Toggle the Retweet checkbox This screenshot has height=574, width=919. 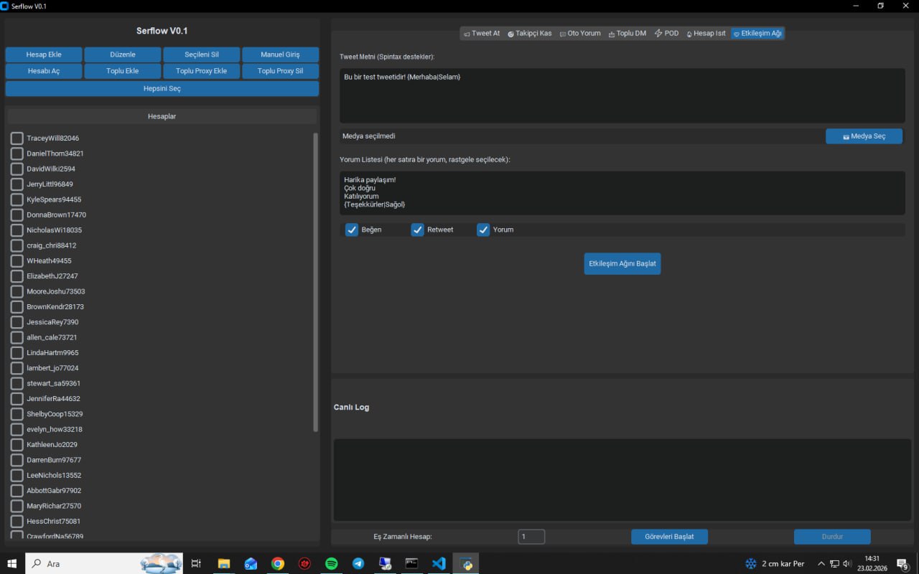(x=417, y=230)
